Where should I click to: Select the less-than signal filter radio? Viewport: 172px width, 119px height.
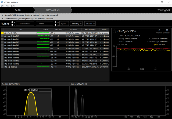coord(55,25)
